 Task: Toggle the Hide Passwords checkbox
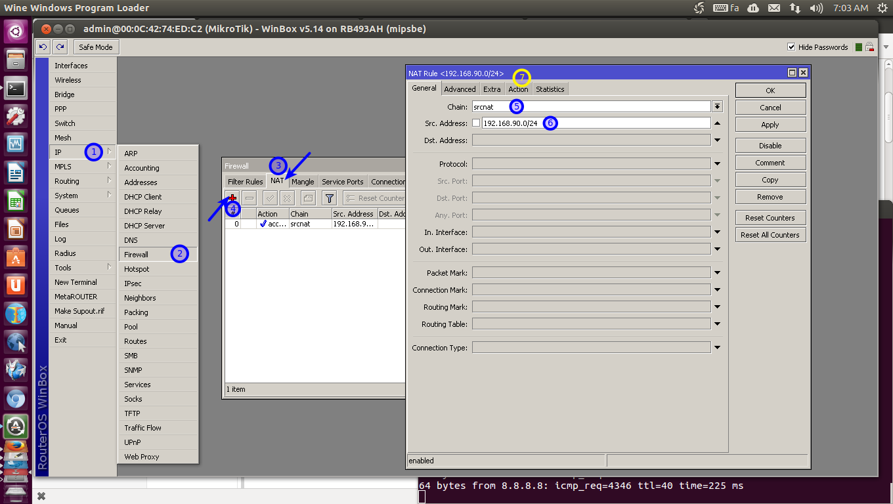point(791,47)
